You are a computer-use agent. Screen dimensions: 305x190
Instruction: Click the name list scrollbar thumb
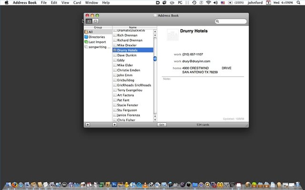pyautogui.click(x=155, y=58)
